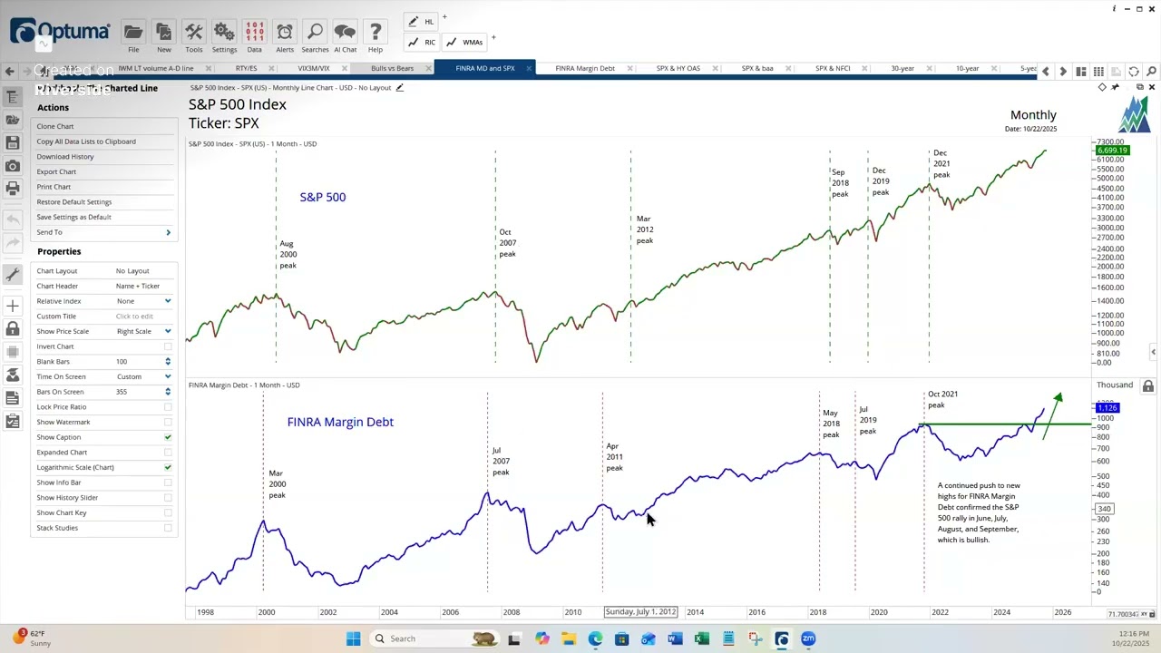
Task: Expand the Send To submenu arrow
Action: pyautogui.click(x=168, y=233)
